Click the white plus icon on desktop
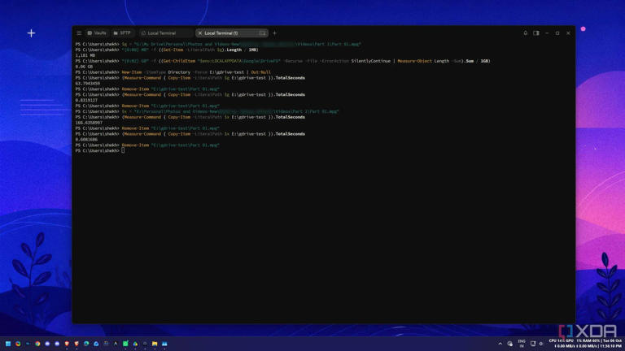Screen dimensions: 625x351 [31, 33]
